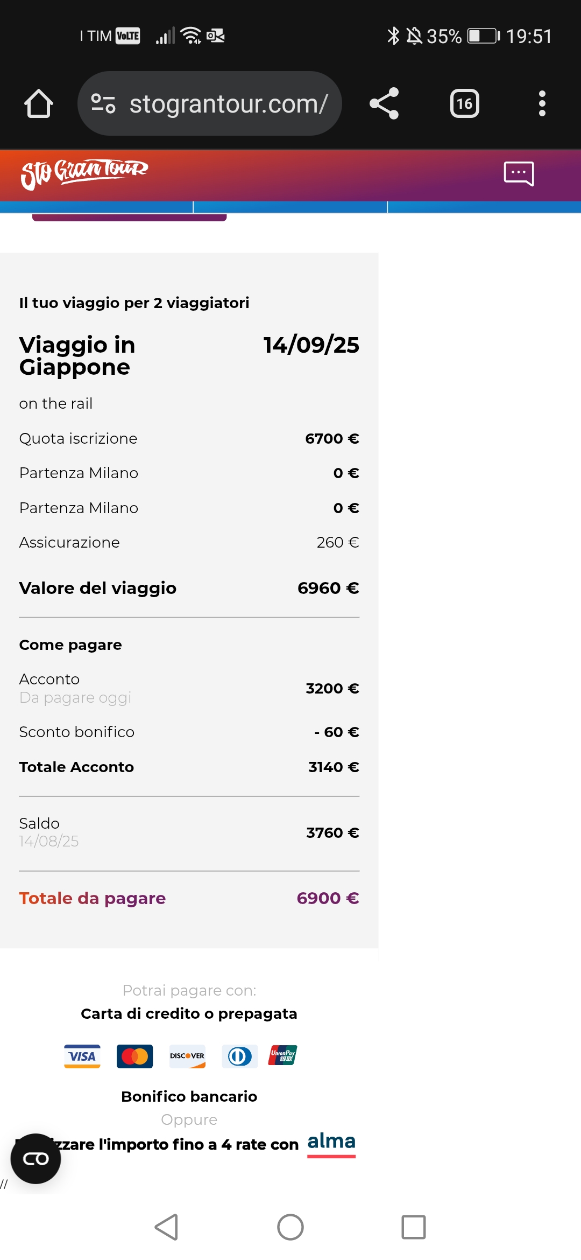Open the tab switcher showing 16 tabs
This screenshot has width=581, height=1260.
point(465,103)
